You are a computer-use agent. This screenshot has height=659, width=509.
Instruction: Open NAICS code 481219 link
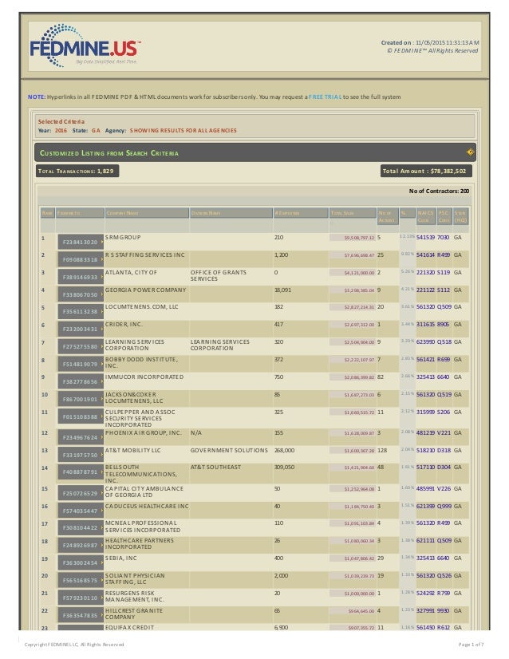pos(425,433)
